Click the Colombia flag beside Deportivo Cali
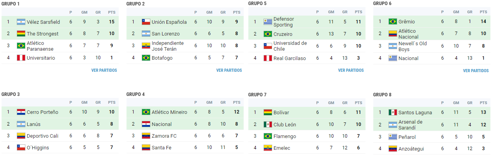 click(x=21, y=136)
